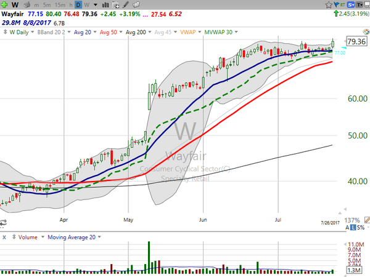Click the W Daily pane move handle

pos(5,32)
